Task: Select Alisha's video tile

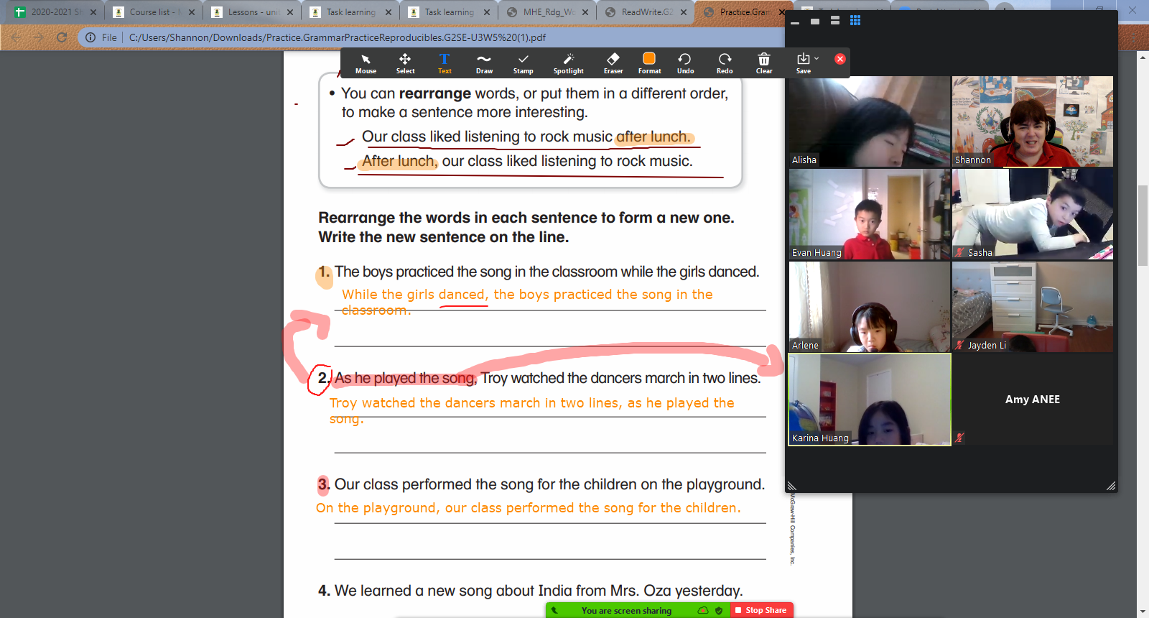Action: pos(869,121)
